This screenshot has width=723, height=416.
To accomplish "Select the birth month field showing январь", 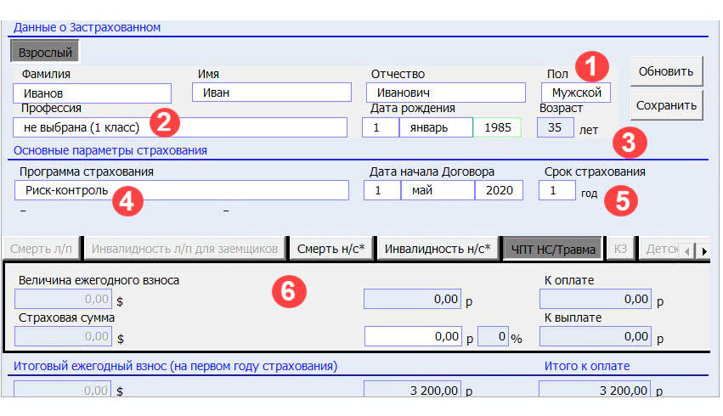I will pyautogui.click(x=435, y=127).
